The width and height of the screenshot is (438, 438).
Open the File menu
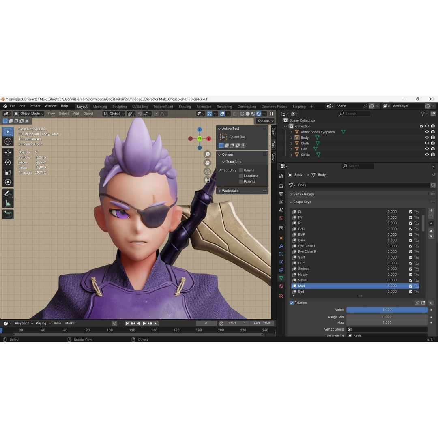pyautogui.click(x=13, y=106)
